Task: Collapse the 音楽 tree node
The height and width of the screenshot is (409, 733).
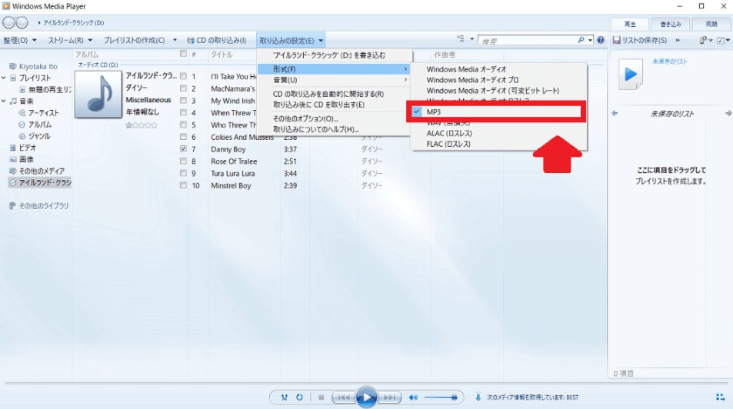Action: 4,101
